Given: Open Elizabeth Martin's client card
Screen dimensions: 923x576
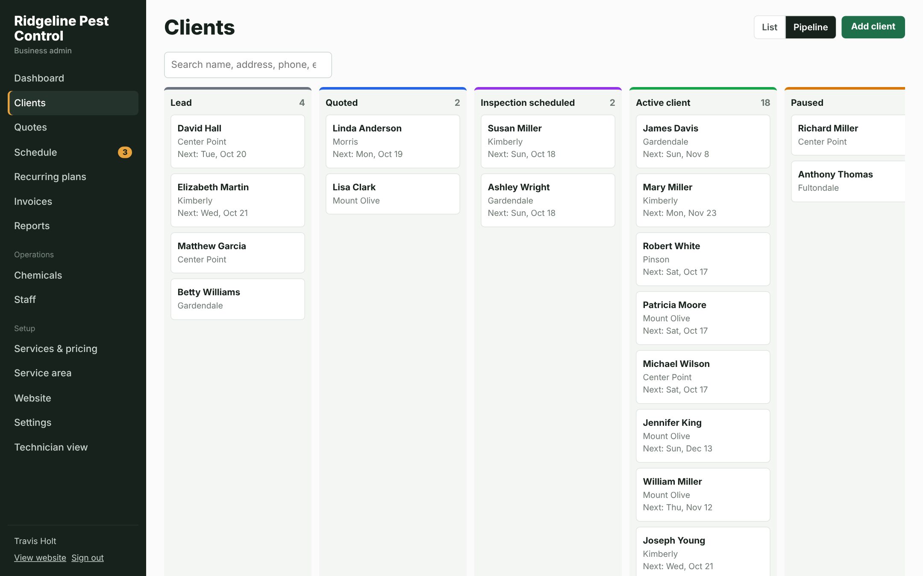Looking at the screenshot, I should pos(238,200).
